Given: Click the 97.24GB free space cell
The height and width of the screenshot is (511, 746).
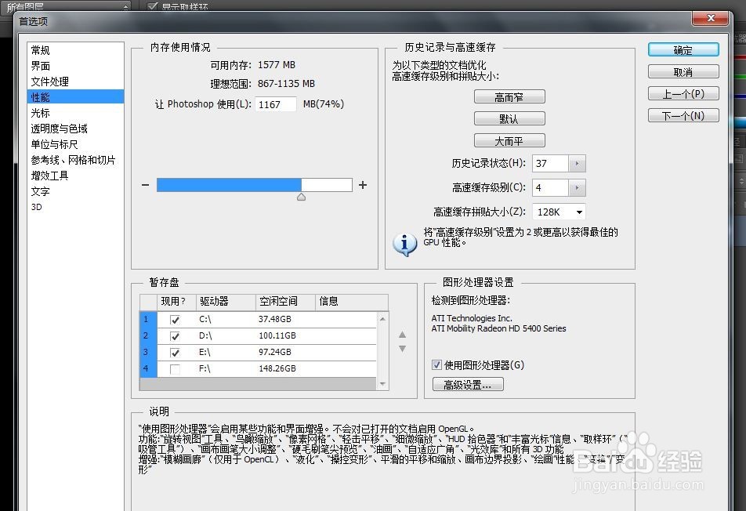Looking at the screenshot, I should pyautogui.click(x=275, y=352).
